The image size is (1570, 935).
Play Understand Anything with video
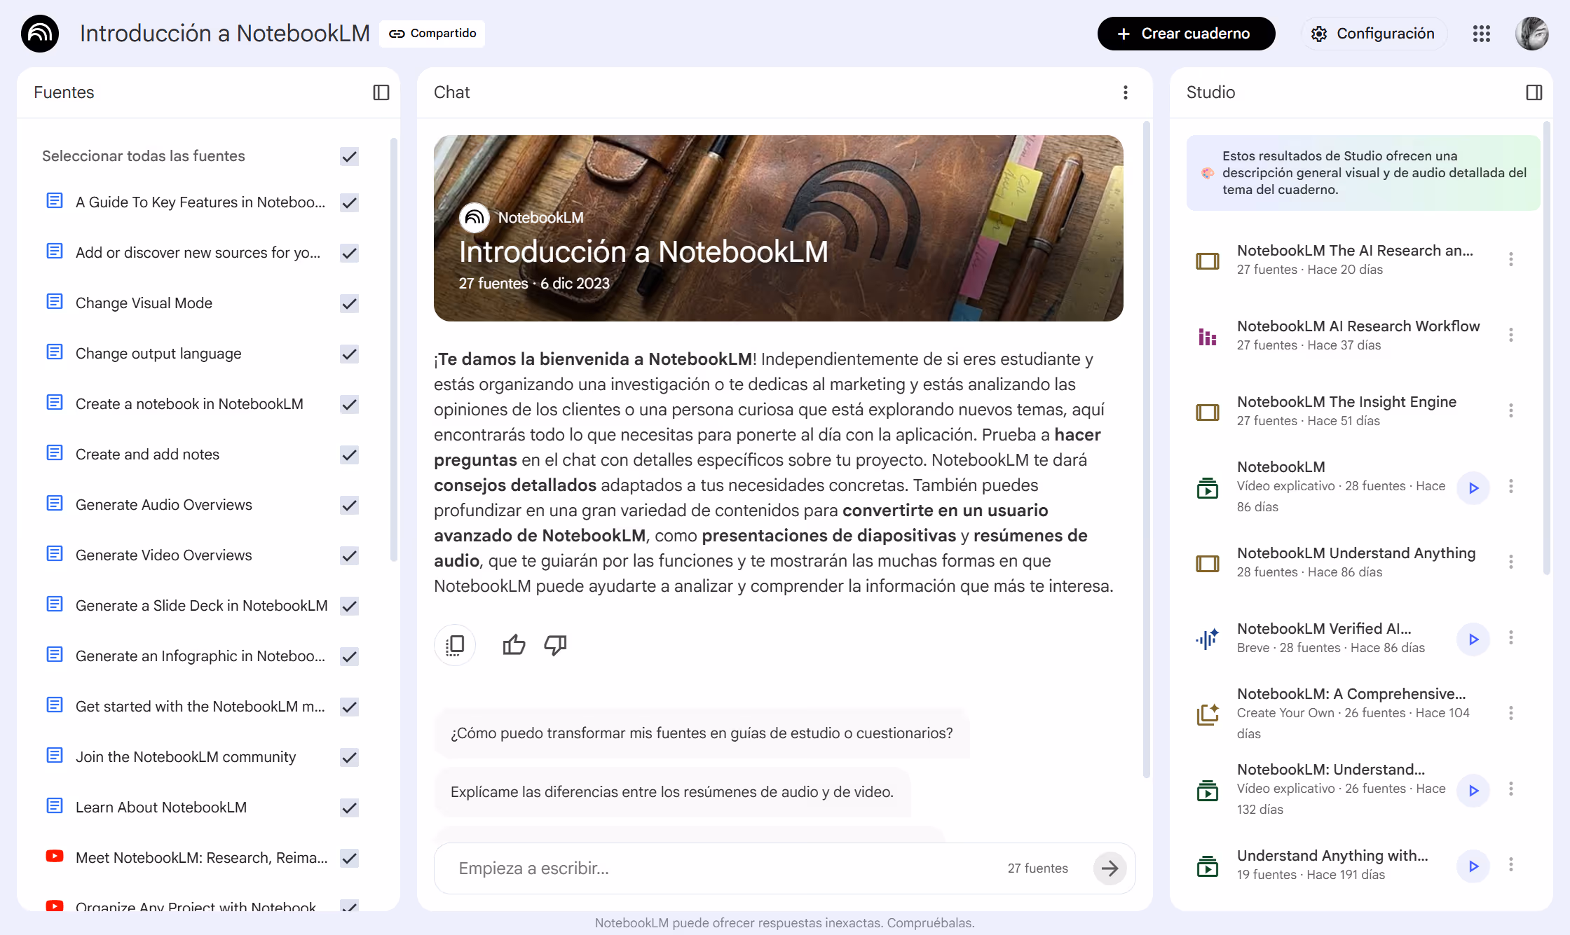(1473, 866)
